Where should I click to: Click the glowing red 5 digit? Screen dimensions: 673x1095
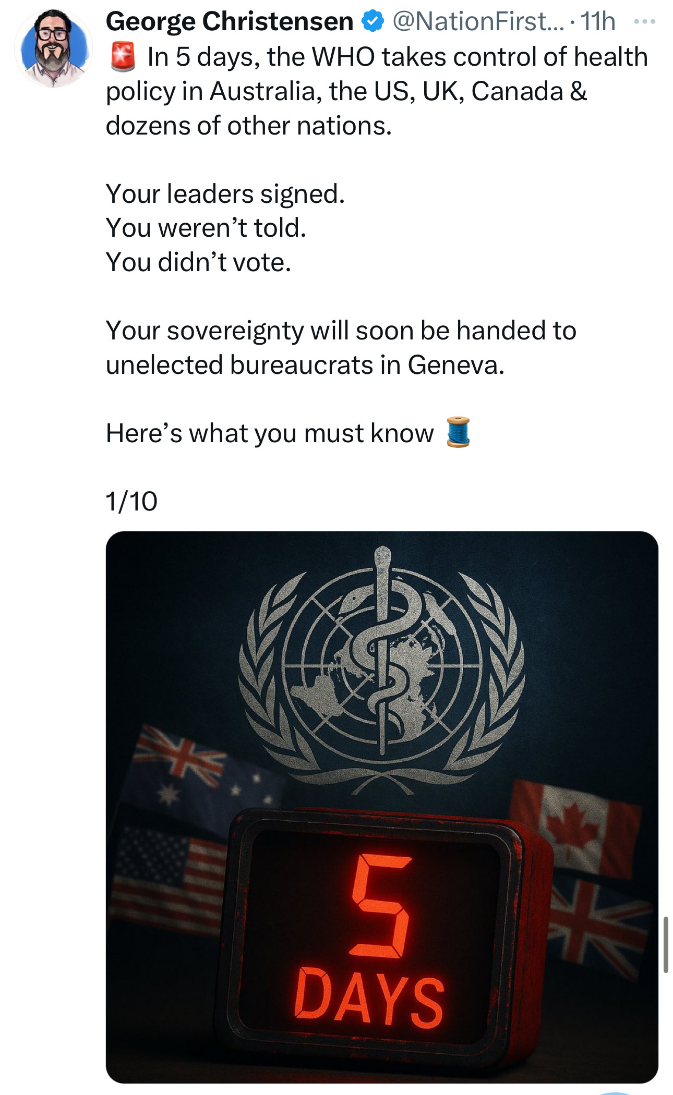(381, 906)
